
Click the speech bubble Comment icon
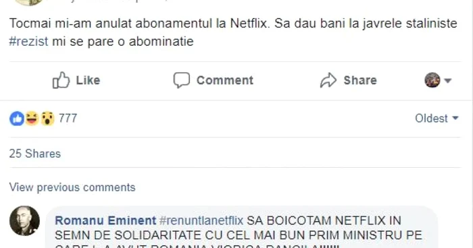182,80
